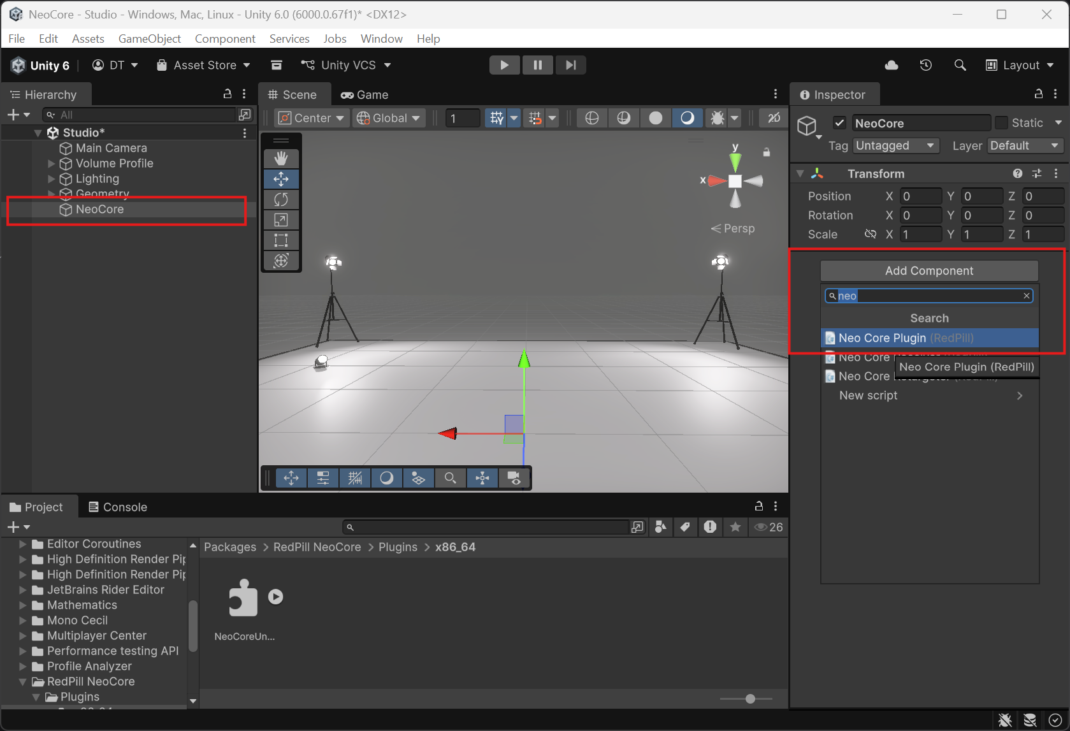Screen dimensions: 1070x731
Task: Click the Play button
Action: (x=504, y=65)
